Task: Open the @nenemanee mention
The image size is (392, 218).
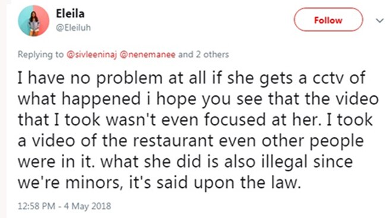Action: (x=147, y=54)
